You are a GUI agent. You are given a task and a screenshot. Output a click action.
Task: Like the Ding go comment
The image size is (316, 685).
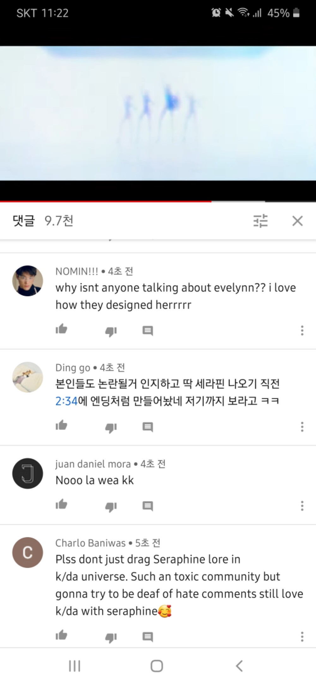click(61, 425)
